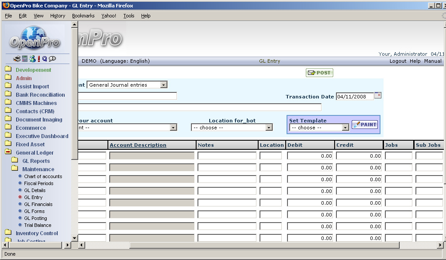This screenshot has height=260, width=446.
Task: Open the History menu
Action: 58,16
